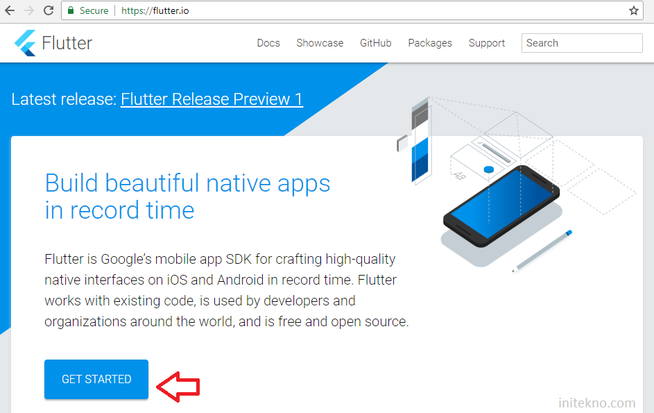Click the red arrow pointing at GET STARTED

pos(179,386)
